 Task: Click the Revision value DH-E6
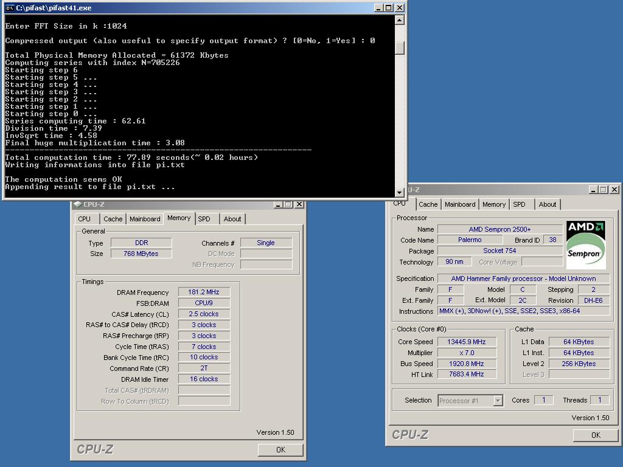(593, 300)
